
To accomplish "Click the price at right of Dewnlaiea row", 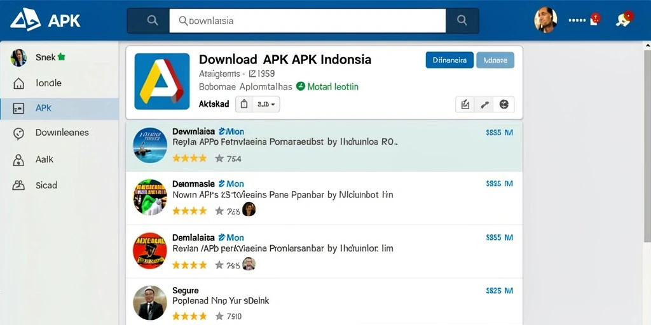I will 499,133.
